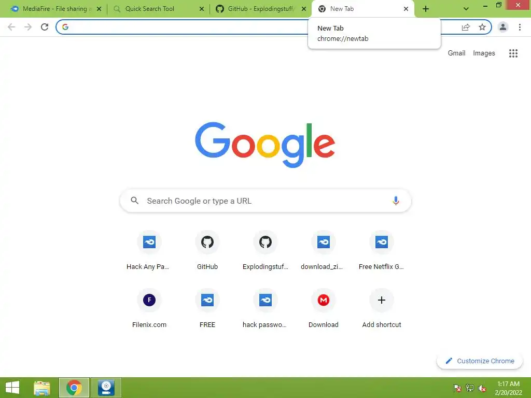531x398 pixels.
Task: Expand the tab search dropdown arrow
Action: coord(466,9)
